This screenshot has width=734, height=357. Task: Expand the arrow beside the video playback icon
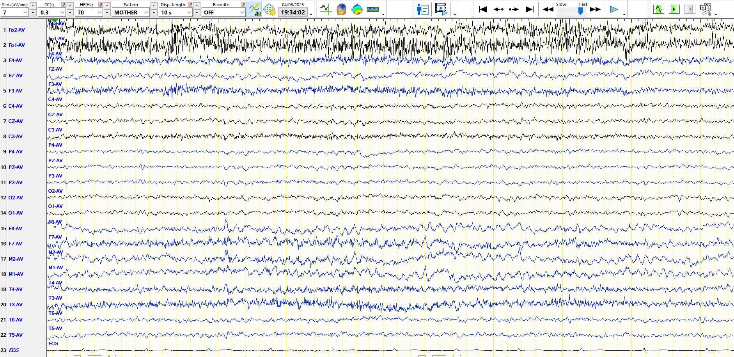tap(455, 14)
